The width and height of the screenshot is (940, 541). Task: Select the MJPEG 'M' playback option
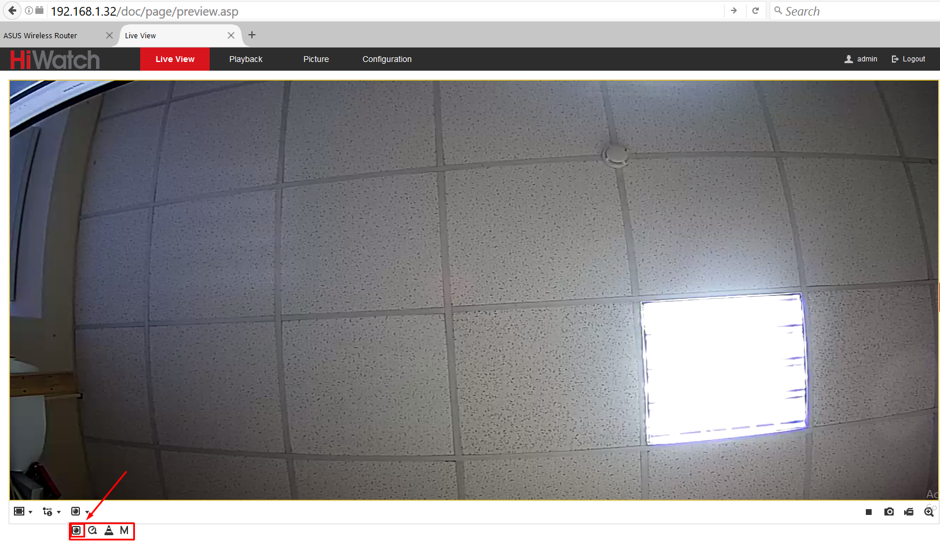coord(124,530)
